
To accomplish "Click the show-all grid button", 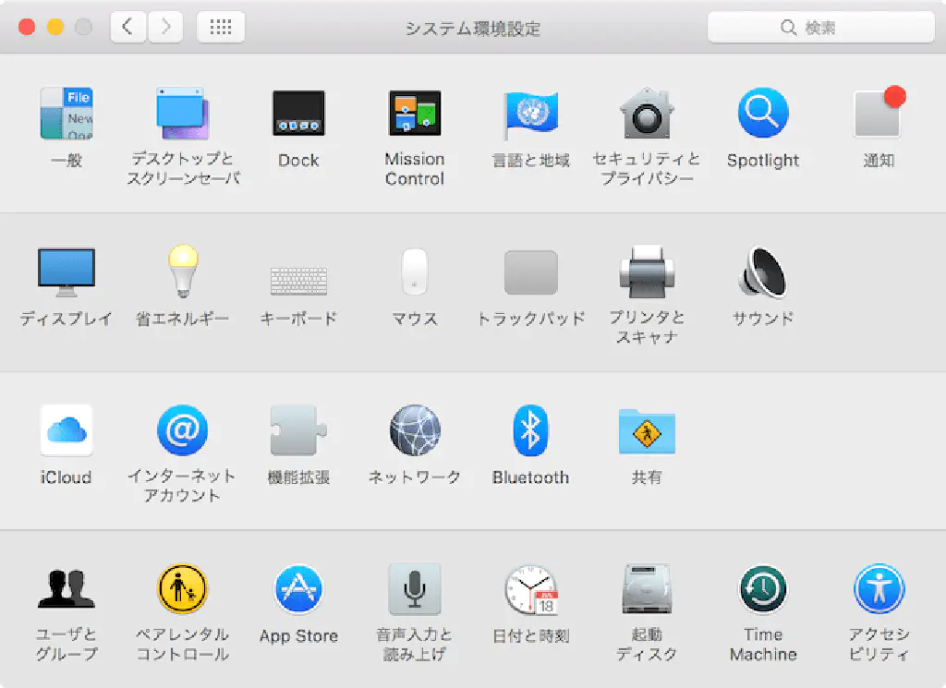I will pos(221,27).
